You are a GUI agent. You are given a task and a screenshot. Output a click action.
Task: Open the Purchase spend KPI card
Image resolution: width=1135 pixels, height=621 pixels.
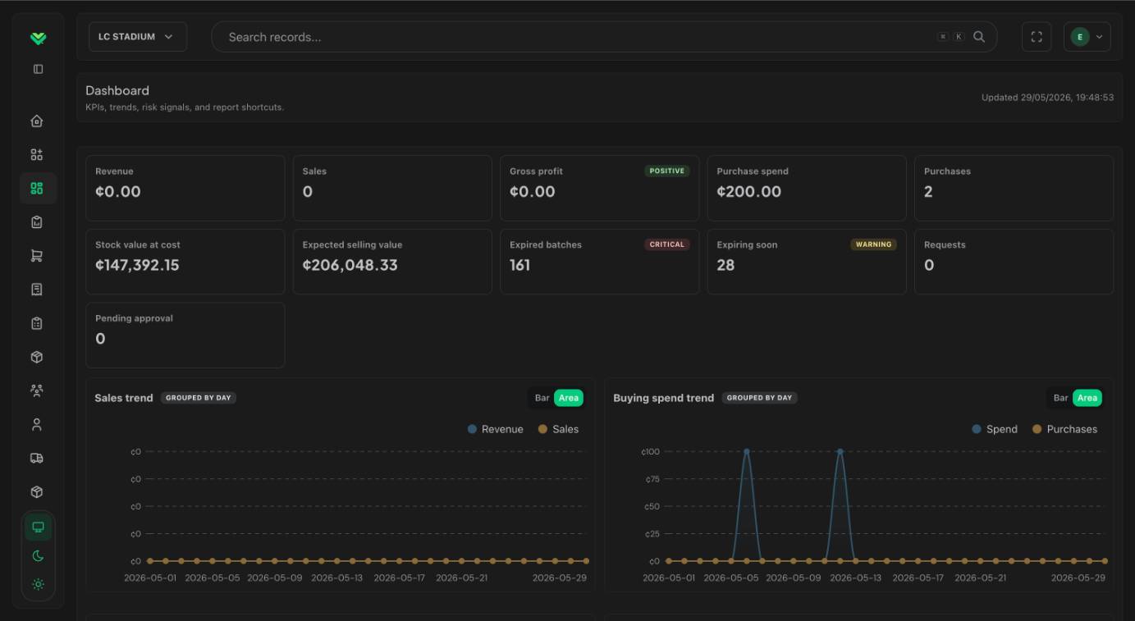807,188
